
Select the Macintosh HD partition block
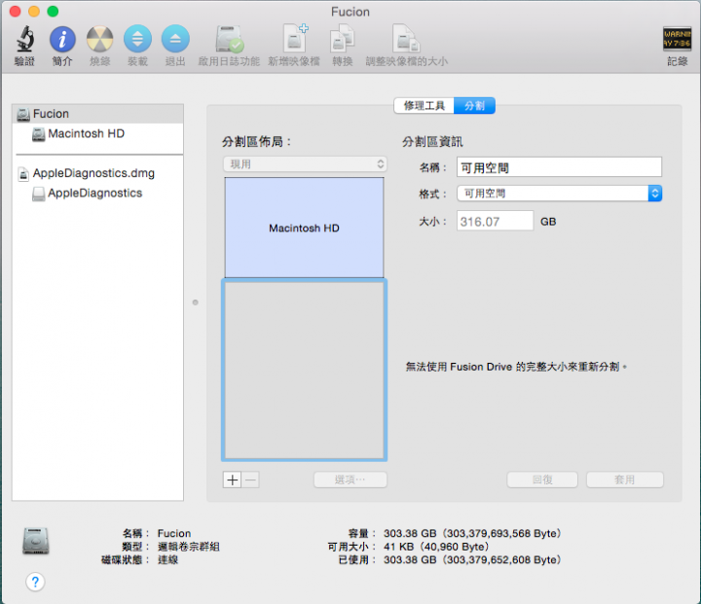coord(304,228)
